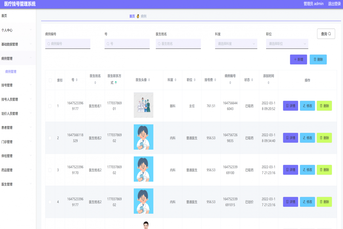Click the plus icon on the 新增 button
The width and height of the screenshot is (343, 229).
point(295,59)
